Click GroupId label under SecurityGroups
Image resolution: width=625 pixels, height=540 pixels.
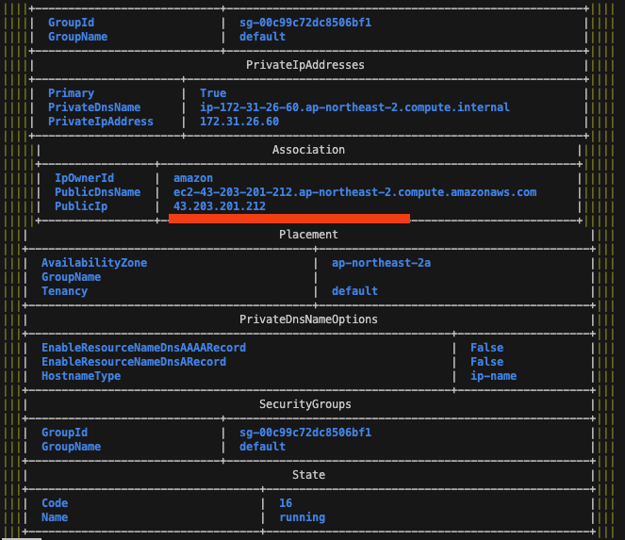64,433
